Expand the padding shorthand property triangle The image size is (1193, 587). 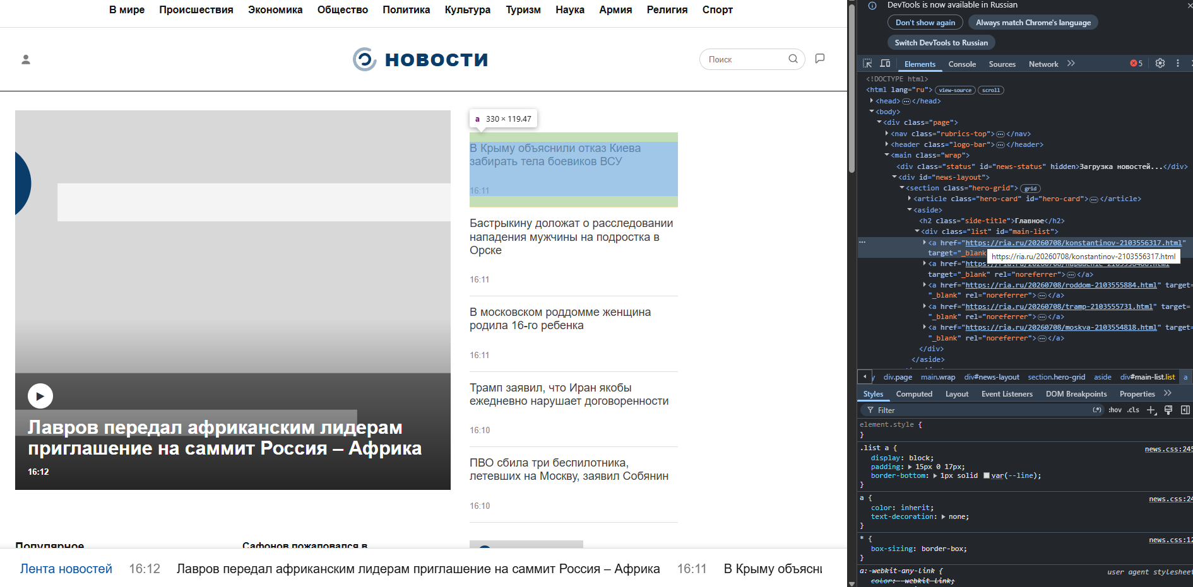coord(910,467)
